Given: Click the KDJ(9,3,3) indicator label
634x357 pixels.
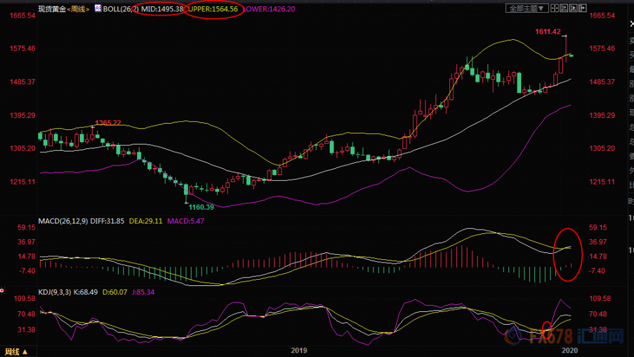Looking at the screenshot, I should coord(54,292).
